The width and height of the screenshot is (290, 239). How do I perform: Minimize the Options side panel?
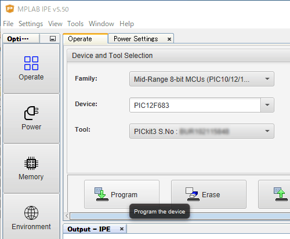[53, 39]
